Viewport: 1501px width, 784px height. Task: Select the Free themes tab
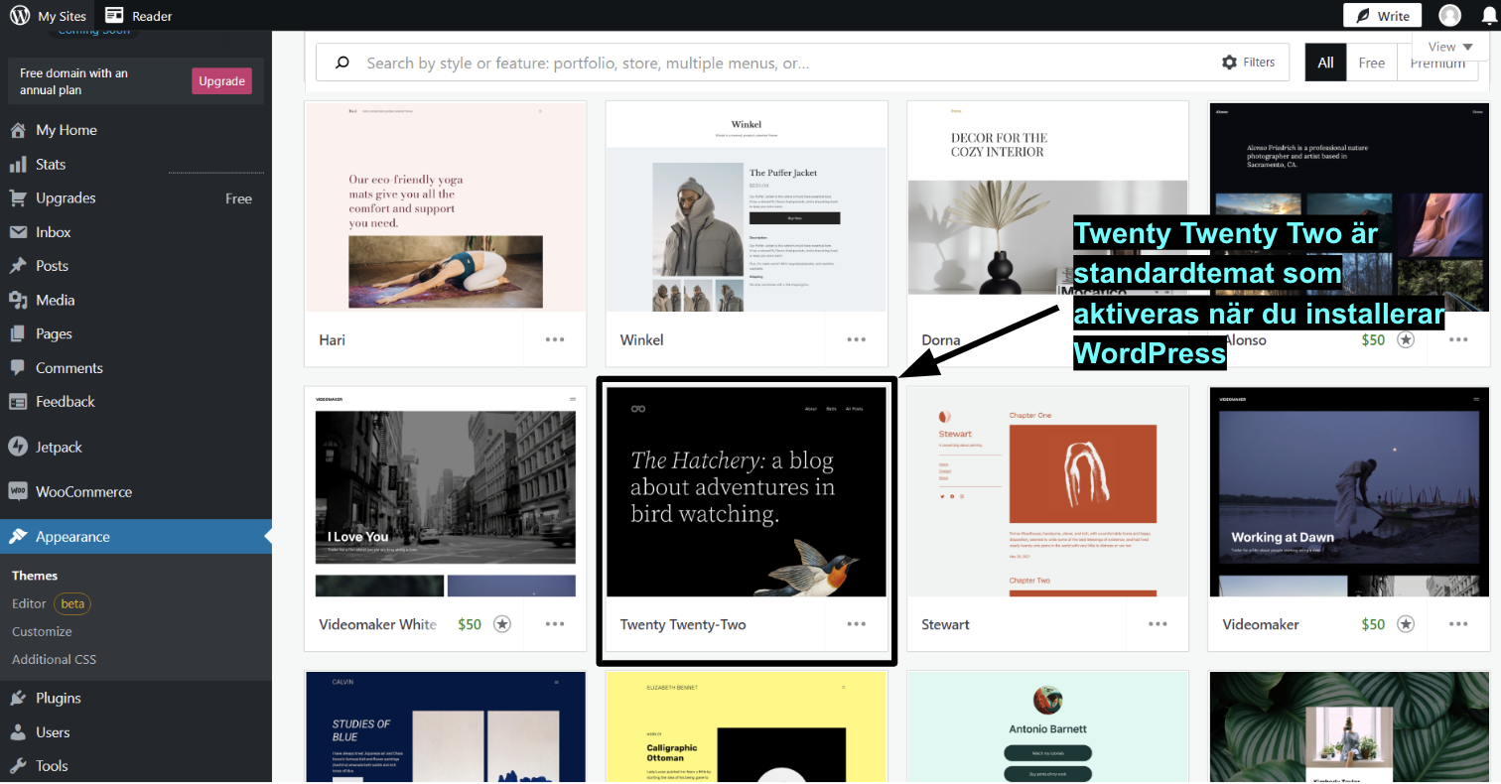click(1372, 63)
